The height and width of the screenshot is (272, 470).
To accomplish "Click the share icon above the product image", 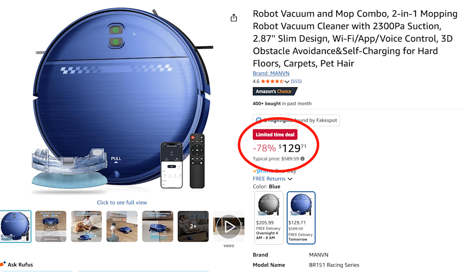I will 234,18.
